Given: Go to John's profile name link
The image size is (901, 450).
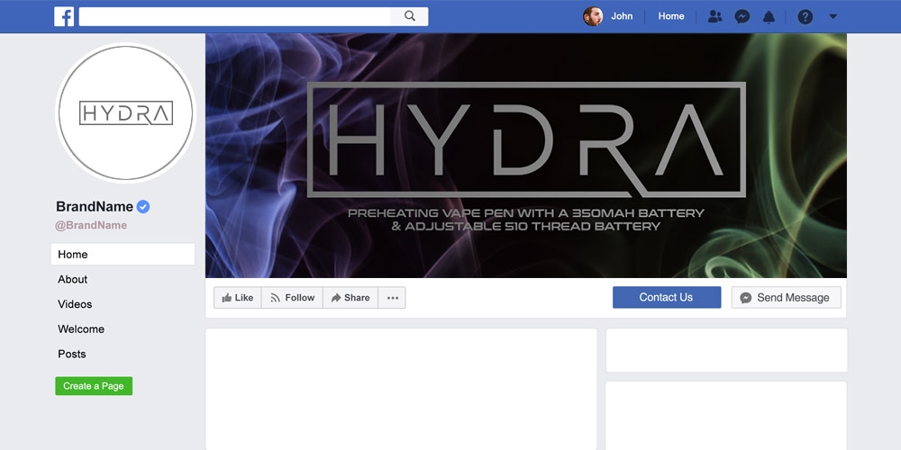Looking at the screenshot, I should point(622,16).
